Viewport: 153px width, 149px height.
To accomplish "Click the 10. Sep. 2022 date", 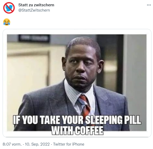I will [x=37, y=144].
